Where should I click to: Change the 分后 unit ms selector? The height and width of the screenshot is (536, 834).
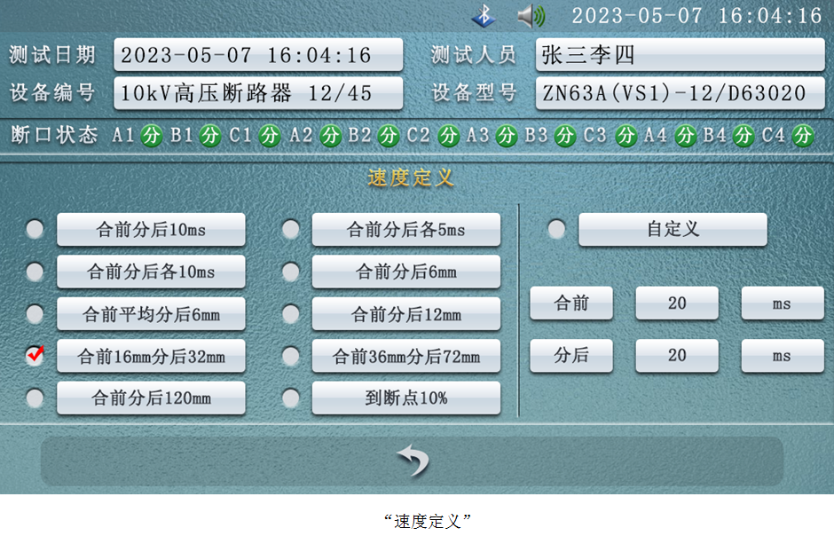click(782, 356)
